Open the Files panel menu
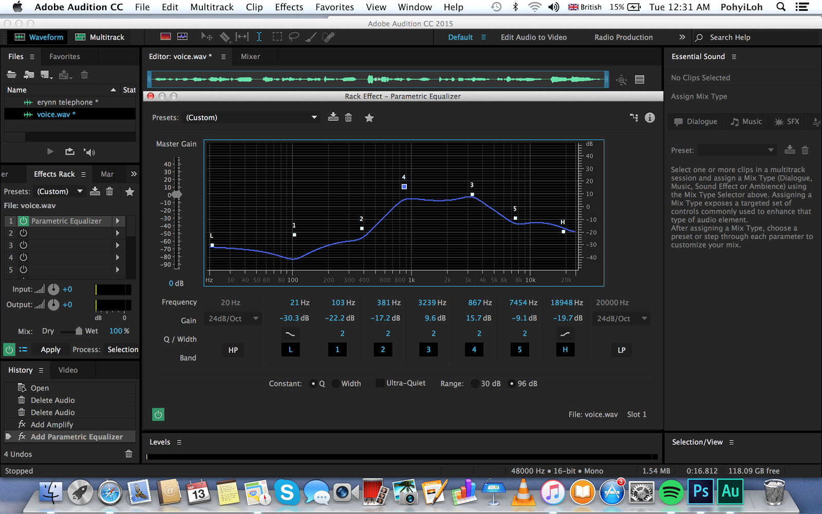Image resolution: width=822 pixels, height=514 pixels. [32, 57]
